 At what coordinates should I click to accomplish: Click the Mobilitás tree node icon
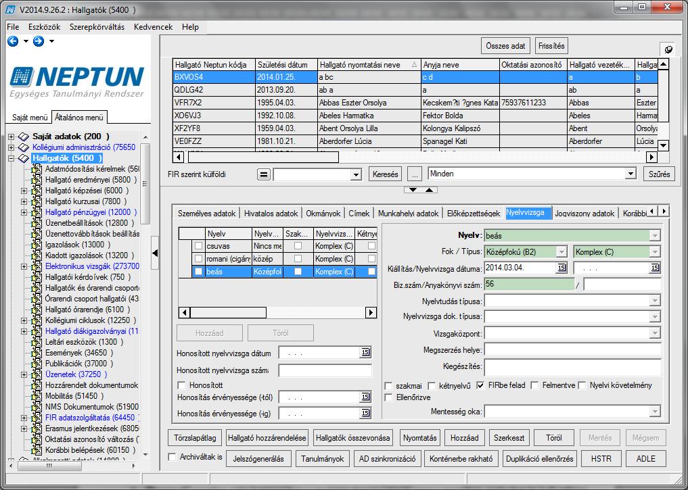pos(37,396)
